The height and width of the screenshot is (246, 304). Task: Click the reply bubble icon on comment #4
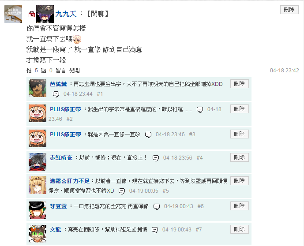[155, 158]
